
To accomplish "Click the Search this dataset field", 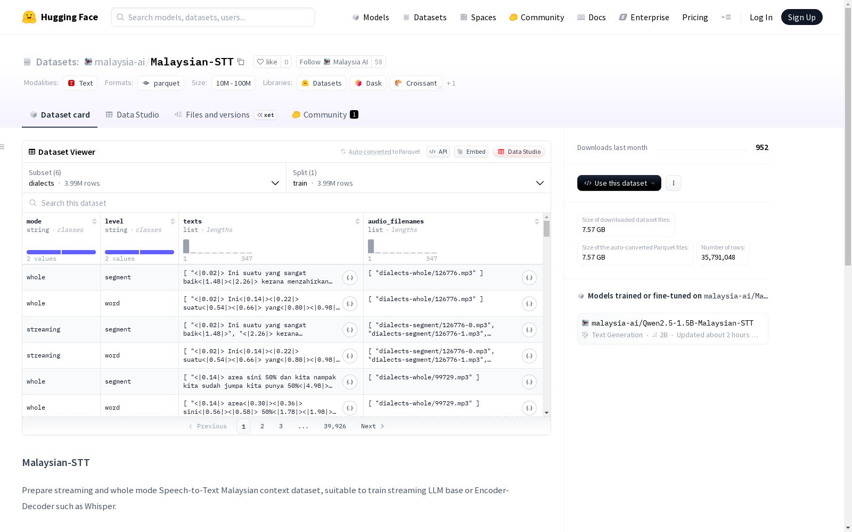I will pos(286,203).
